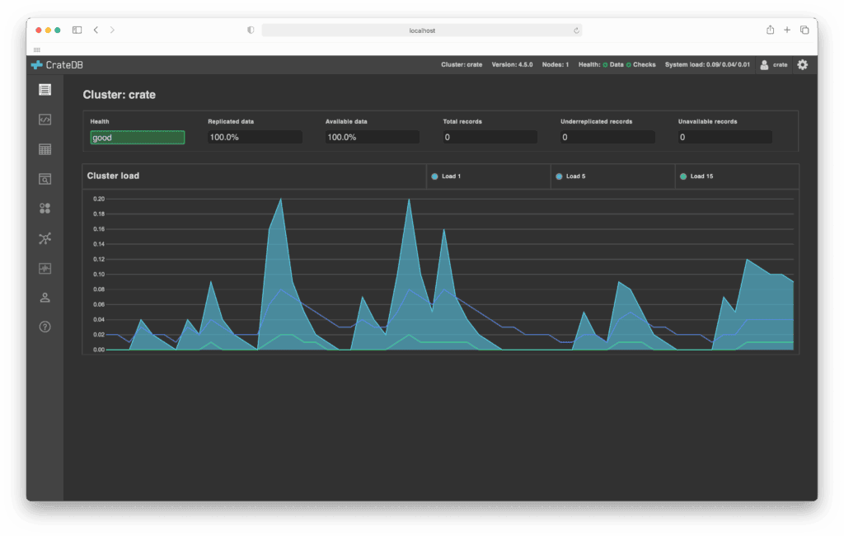
Task: Open the settings gear menu
Action: tap(802, 64)
